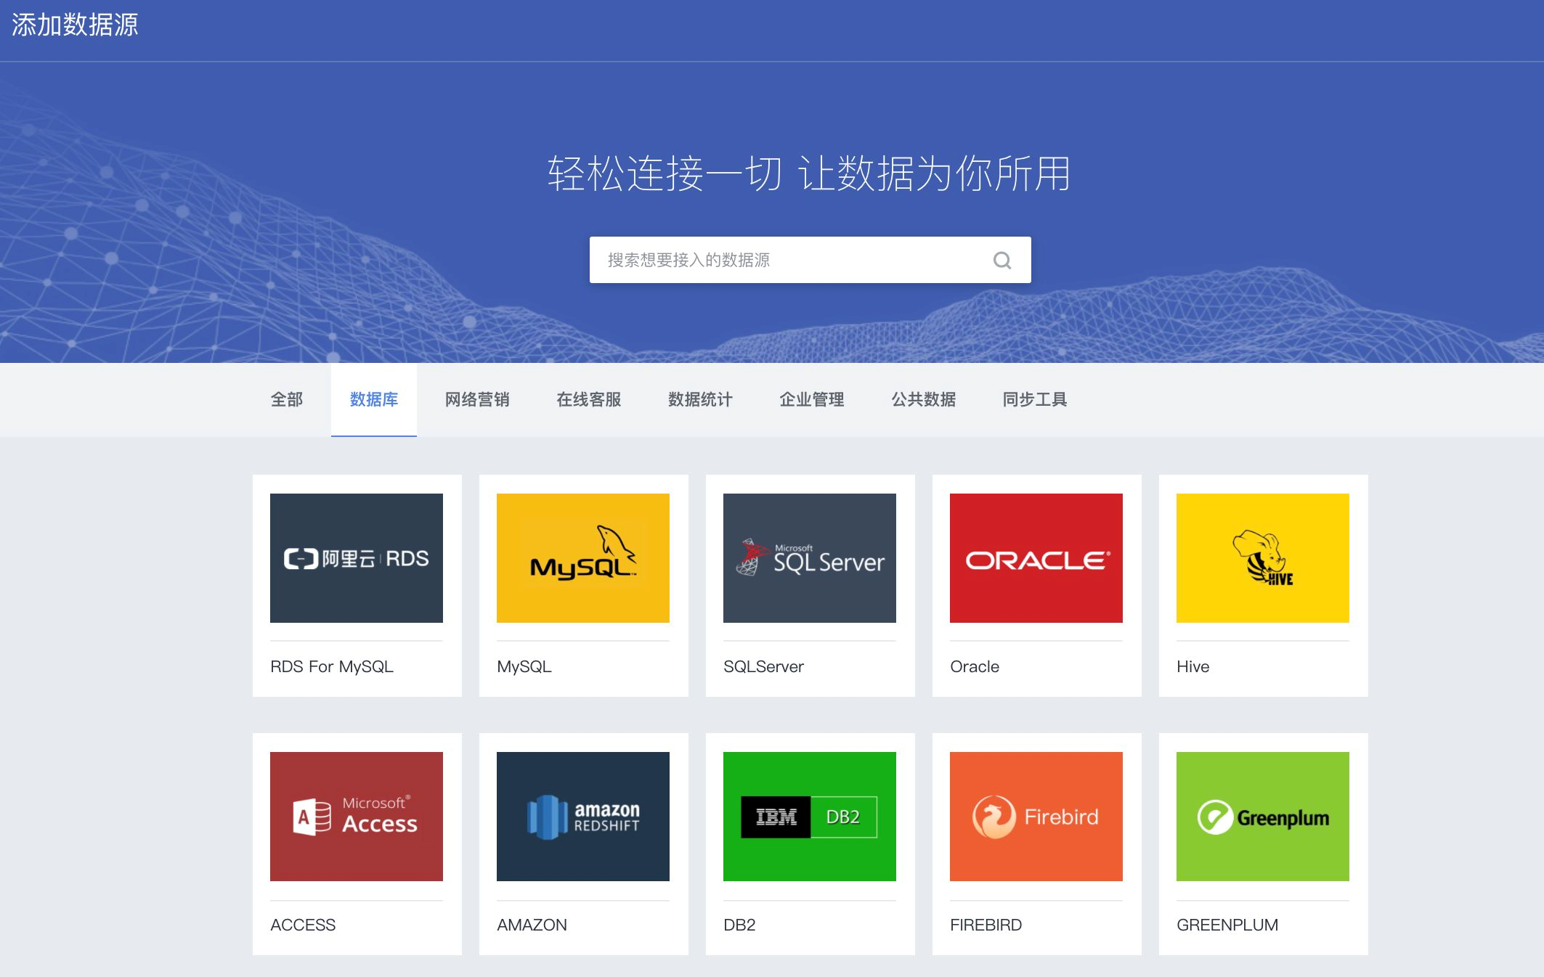Image resolution: width=1544 pixels, height=977 pixels.
Task: Open the 数据统计 tab
Action: coord(700,399)
